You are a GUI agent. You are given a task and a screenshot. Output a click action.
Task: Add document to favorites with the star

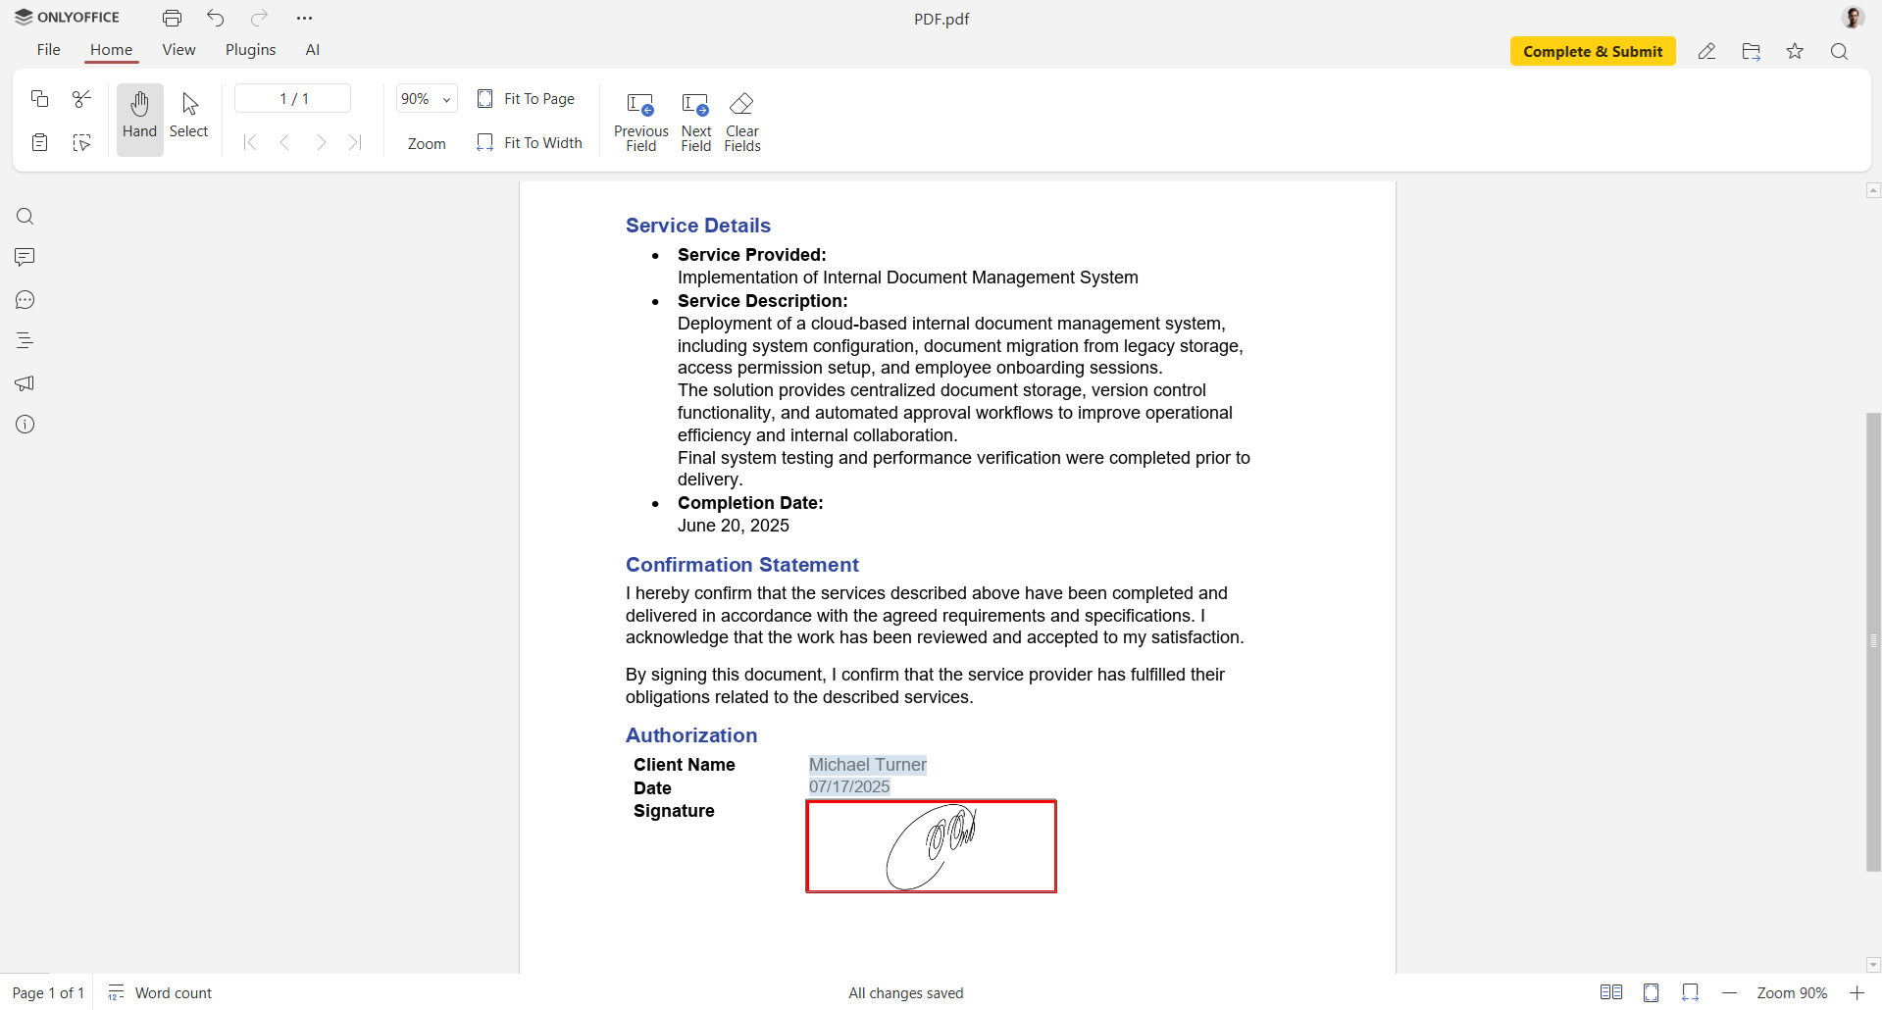(1795, 51)
